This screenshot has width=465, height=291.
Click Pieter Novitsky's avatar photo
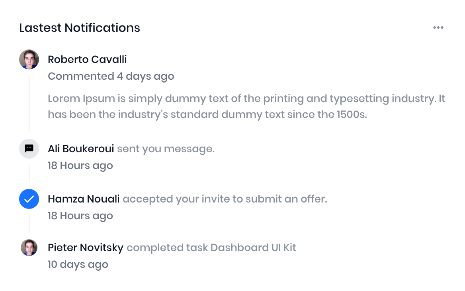(29, 248)
